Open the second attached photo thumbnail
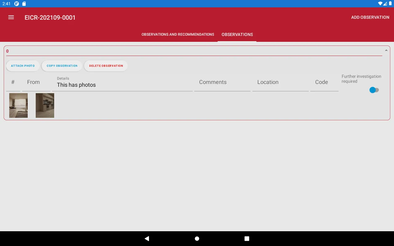The image size is (394, 246). pyautogui.click(x=45, y=105)
